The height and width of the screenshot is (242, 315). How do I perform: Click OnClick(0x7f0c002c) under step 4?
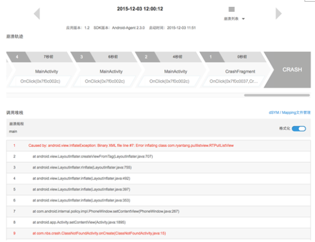click(x=40, y=81)
